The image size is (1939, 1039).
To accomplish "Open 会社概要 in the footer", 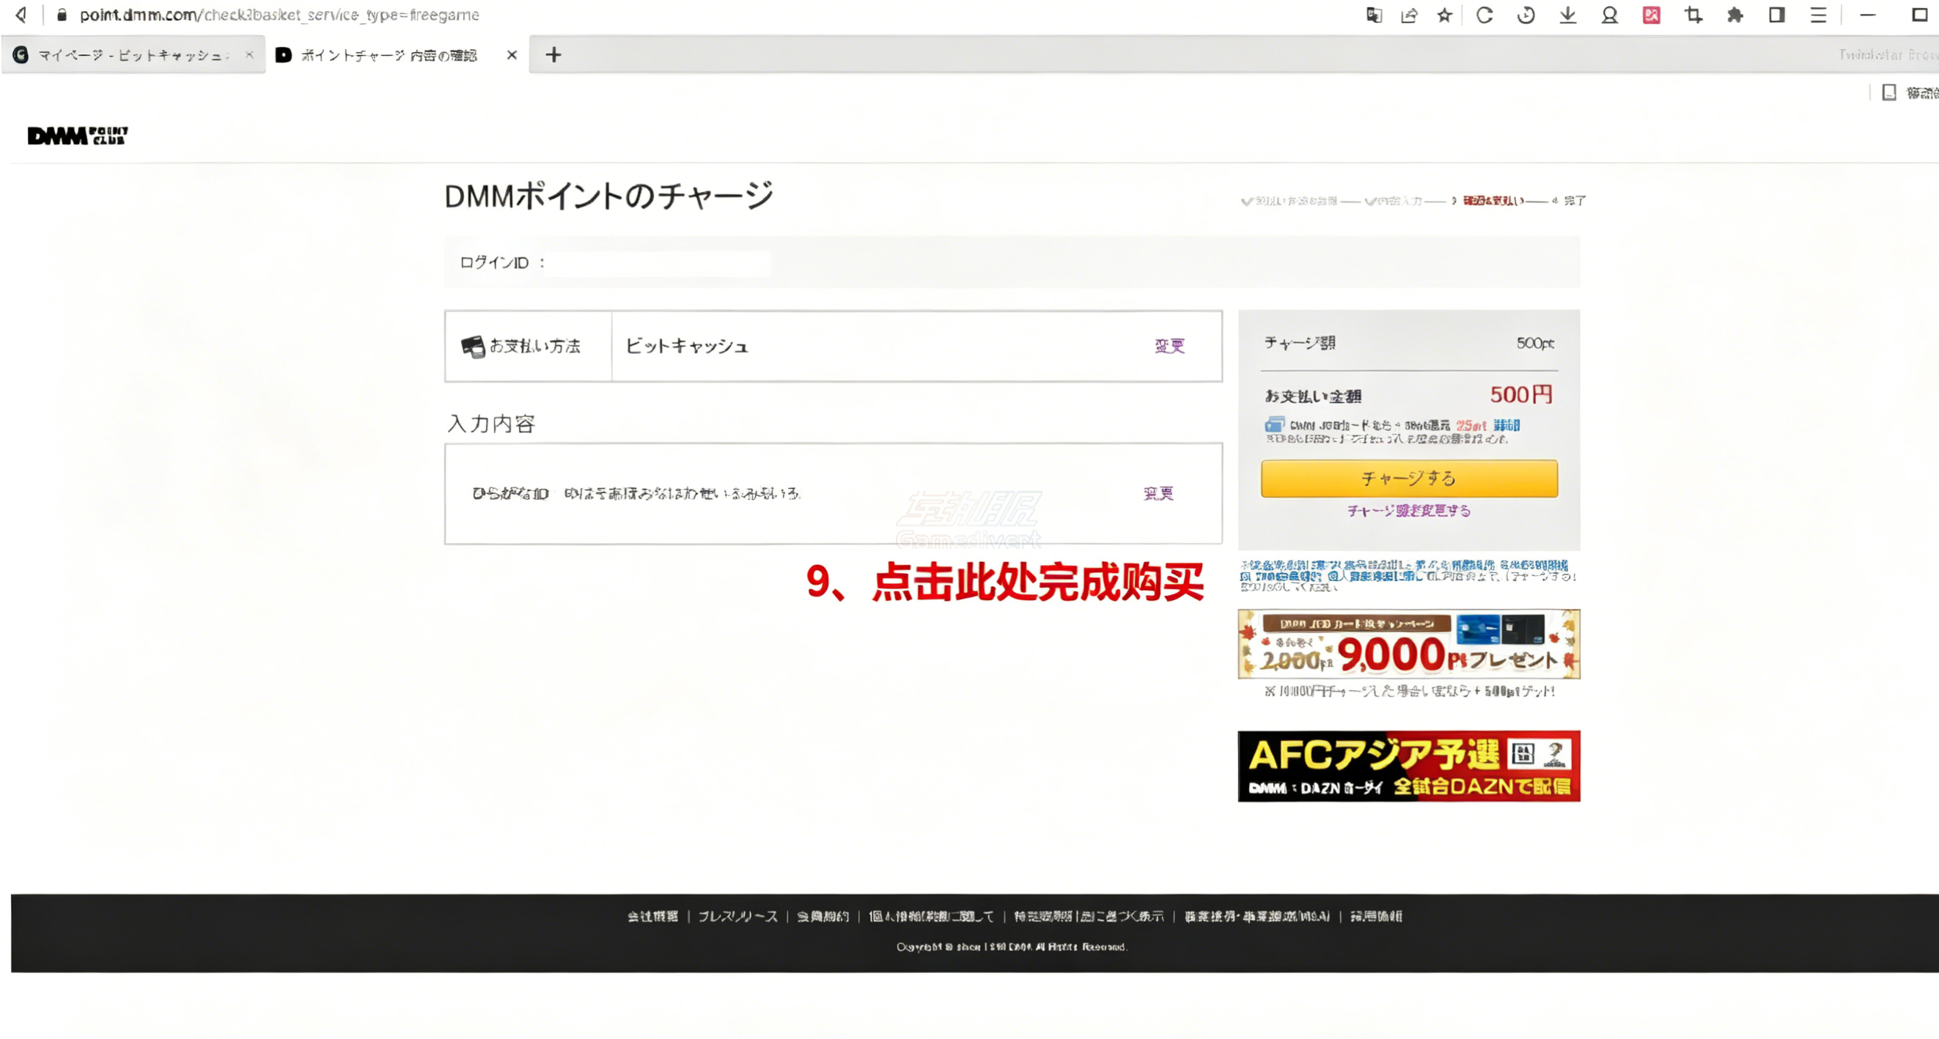I will 652,917.
